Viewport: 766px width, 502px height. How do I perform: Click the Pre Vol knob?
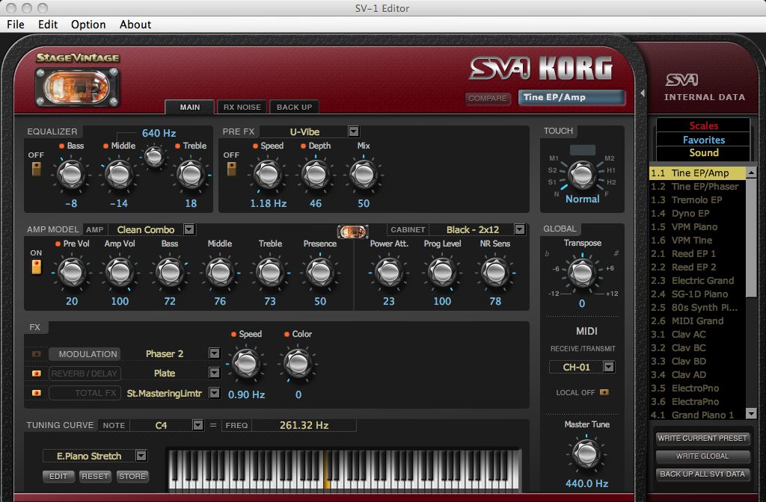(72, 272)
